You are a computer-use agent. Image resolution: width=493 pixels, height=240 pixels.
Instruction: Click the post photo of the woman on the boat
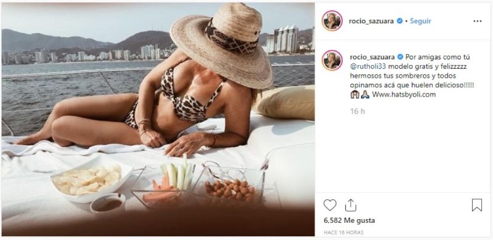coord(158,119)
